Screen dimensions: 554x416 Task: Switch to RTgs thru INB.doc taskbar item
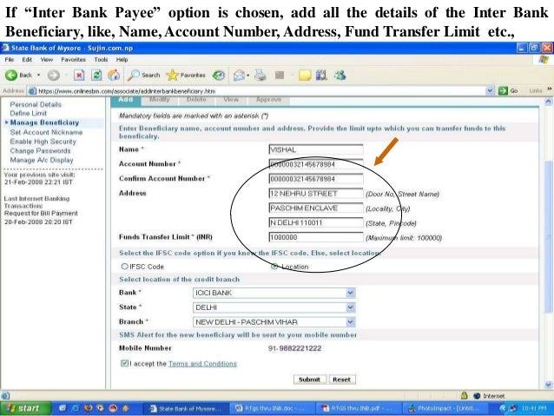(274, 408)
